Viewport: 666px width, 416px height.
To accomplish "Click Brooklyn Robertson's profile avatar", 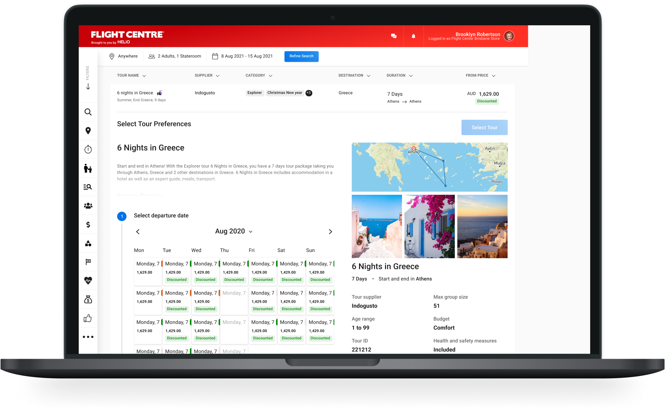I will pyautogui.click(x=509, y=36).
